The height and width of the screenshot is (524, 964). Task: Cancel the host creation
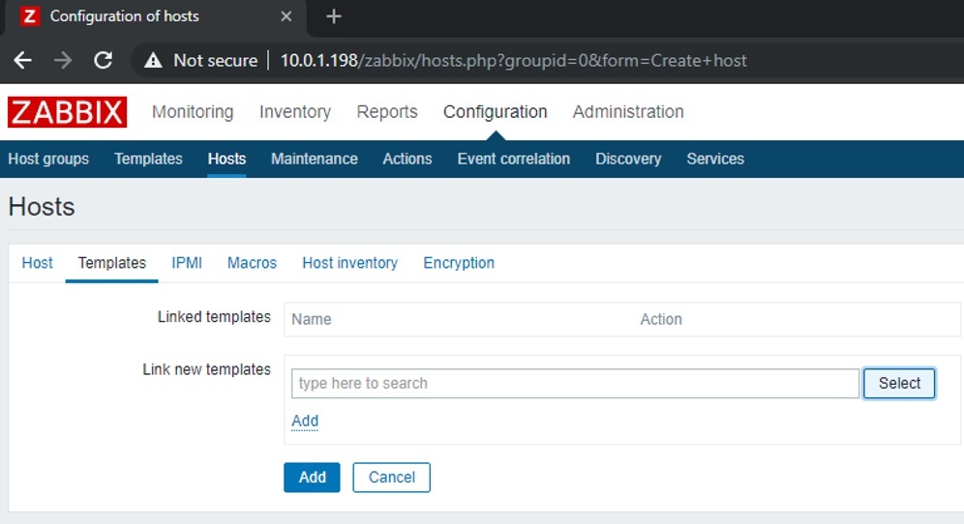tap(391, 478)
